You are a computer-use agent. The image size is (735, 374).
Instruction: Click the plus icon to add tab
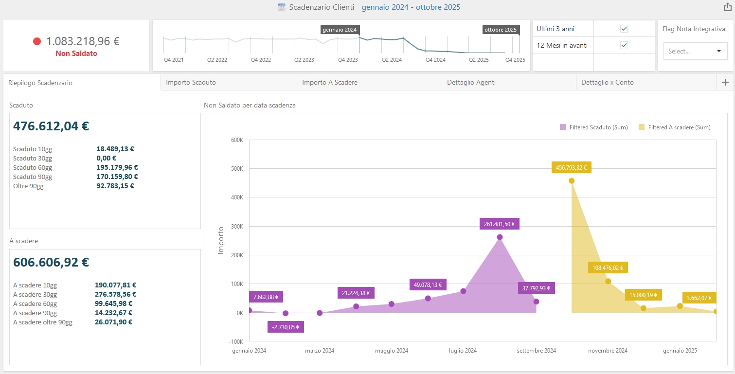[x=725, y=83]
